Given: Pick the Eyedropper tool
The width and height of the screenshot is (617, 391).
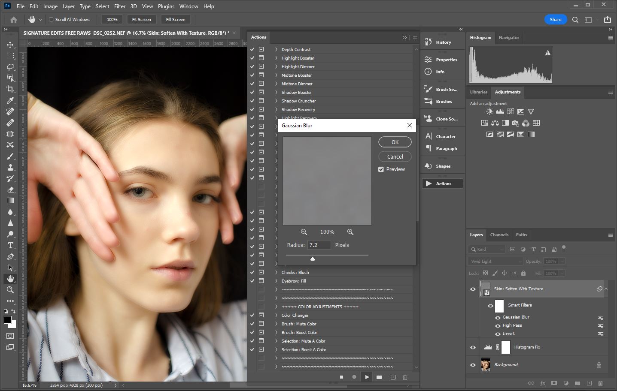Looking at the screenshot, I should coord(10,100).
